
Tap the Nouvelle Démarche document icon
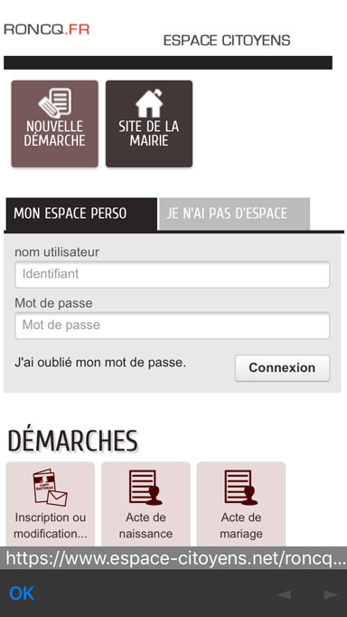point(54,103)
